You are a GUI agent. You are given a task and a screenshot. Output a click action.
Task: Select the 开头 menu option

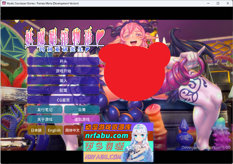tap(63, 61)
